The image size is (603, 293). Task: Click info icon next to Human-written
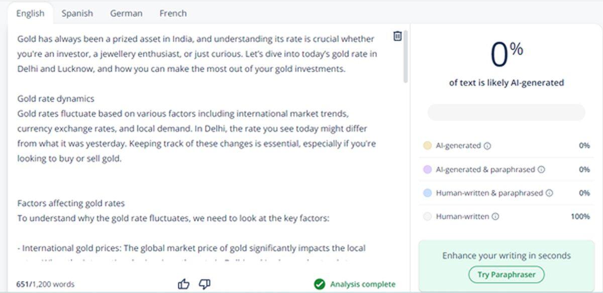[x=495, y=217]
